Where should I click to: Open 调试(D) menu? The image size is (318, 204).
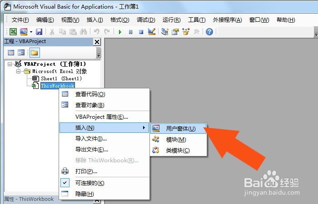coord(146,20)
